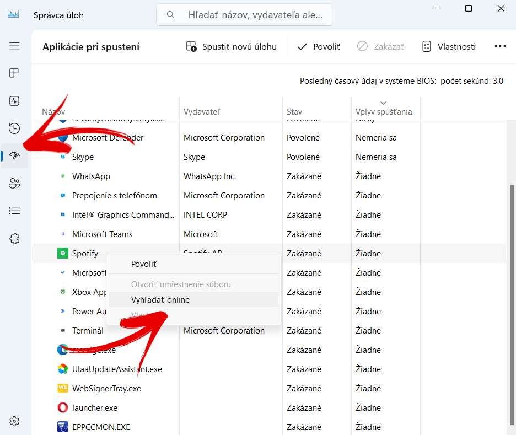
Task: Click the WhatsApp row icon
Action: pyautogui.click(x=63, y=176)
